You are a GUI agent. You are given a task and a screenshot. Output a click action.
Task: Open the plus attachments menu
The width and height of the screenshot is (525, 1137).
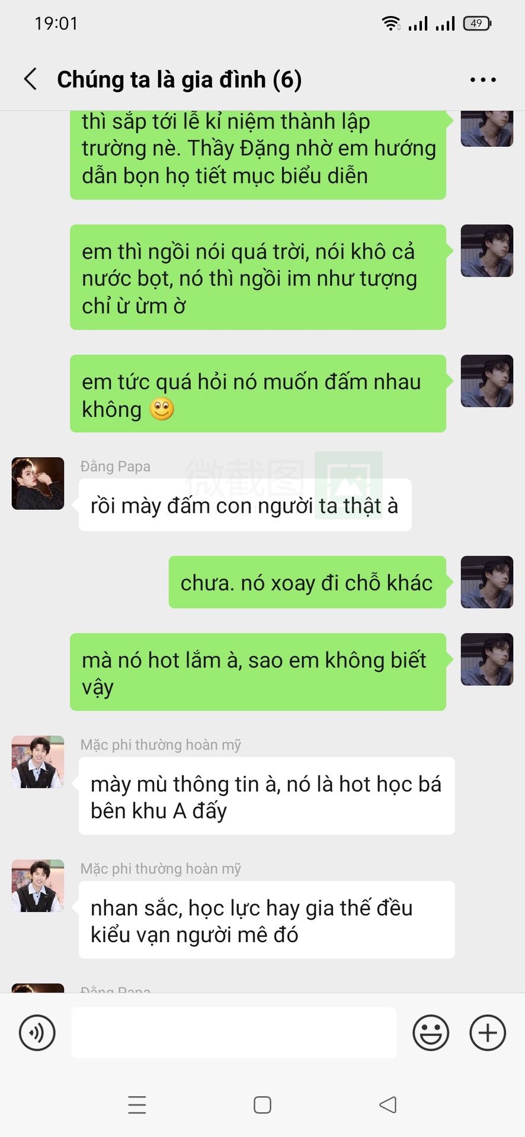point(488,1033)
